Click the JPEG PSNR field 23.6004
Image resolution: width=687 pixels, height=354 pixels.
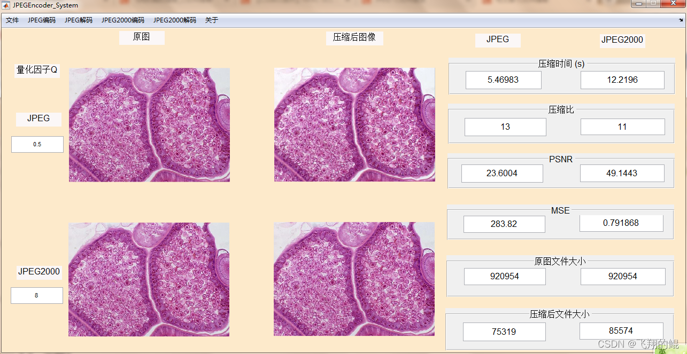coord(502,174)
